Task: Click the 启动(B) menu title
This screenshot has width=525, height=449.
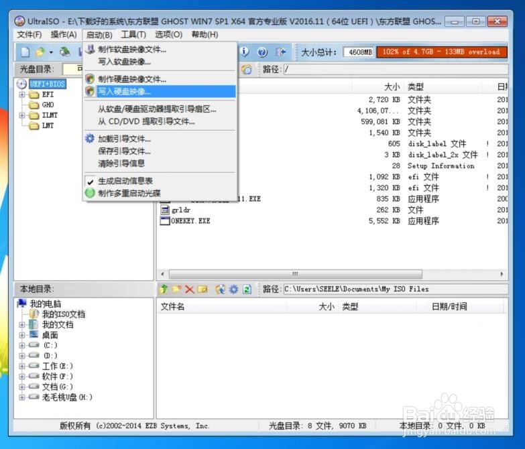Action: (99, 35)
